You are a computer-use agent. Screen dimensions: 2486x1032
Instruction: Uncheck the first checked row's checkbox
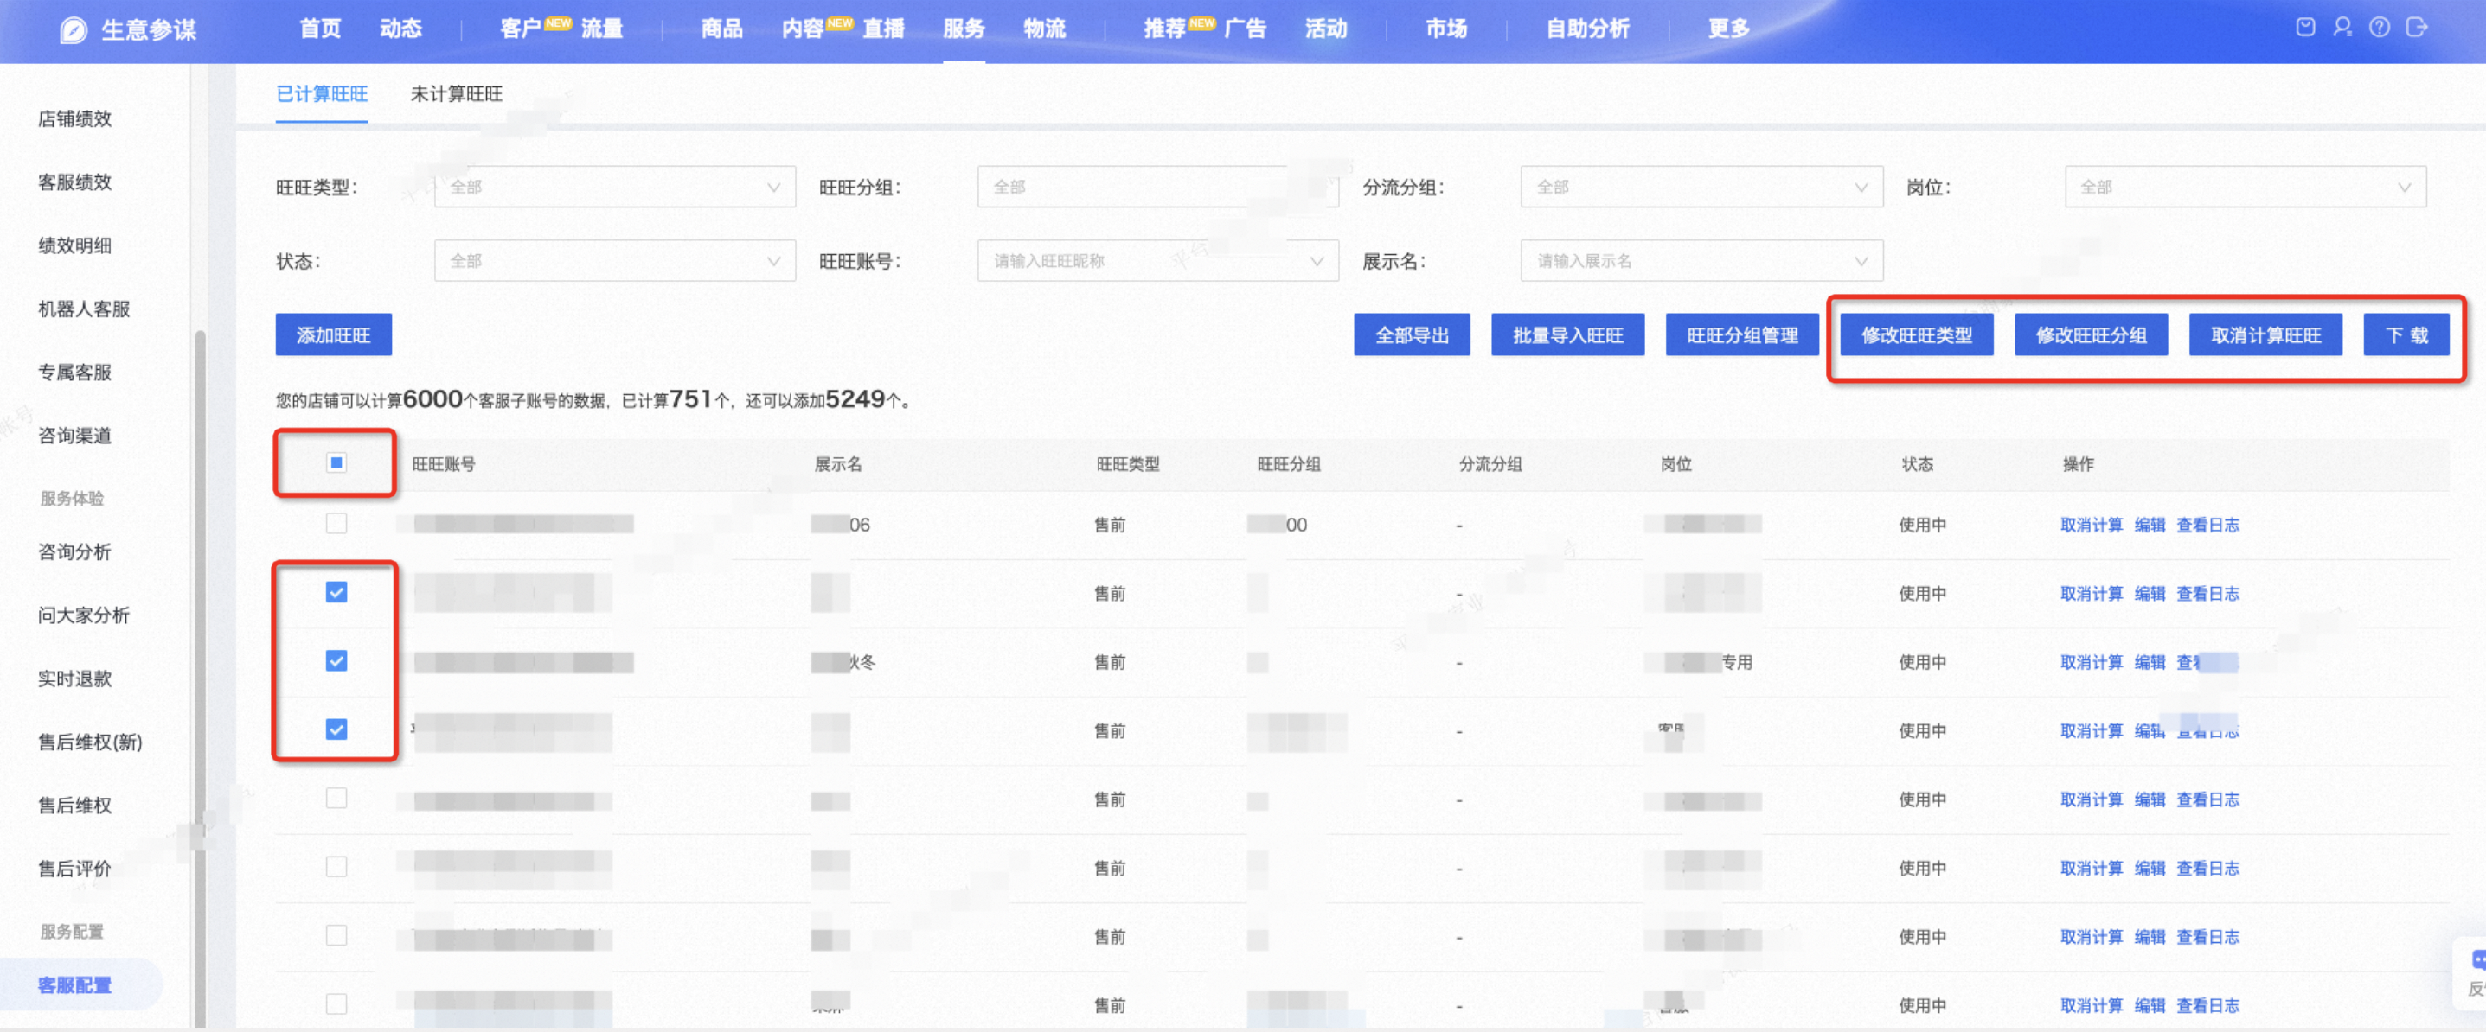pyautogui.click(x=336, y=592)
